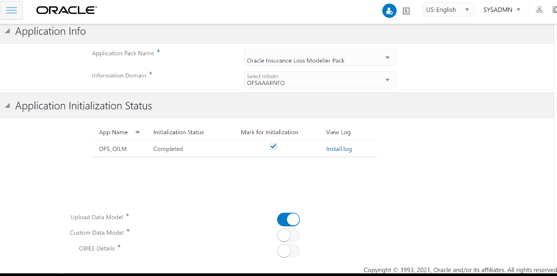Open the US-English language dropdown

pyautogui.click(x=448, y=10)
